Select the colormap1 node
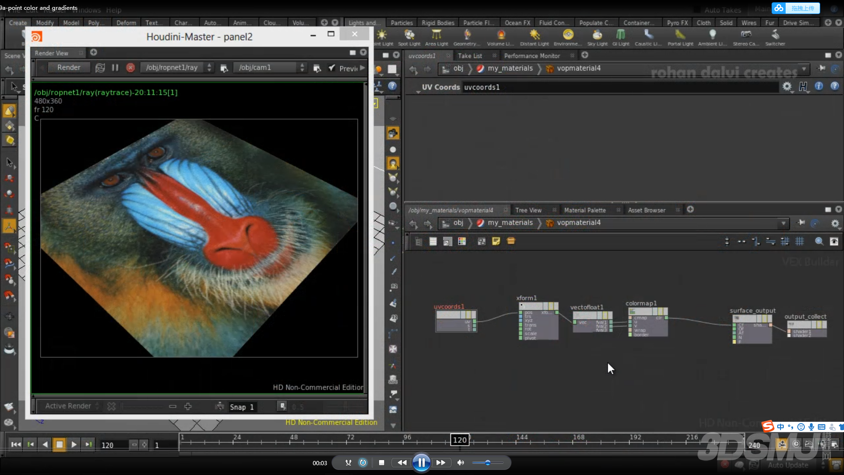The height and width of the screenshot is (475, 844). click(x=647, y=322)
